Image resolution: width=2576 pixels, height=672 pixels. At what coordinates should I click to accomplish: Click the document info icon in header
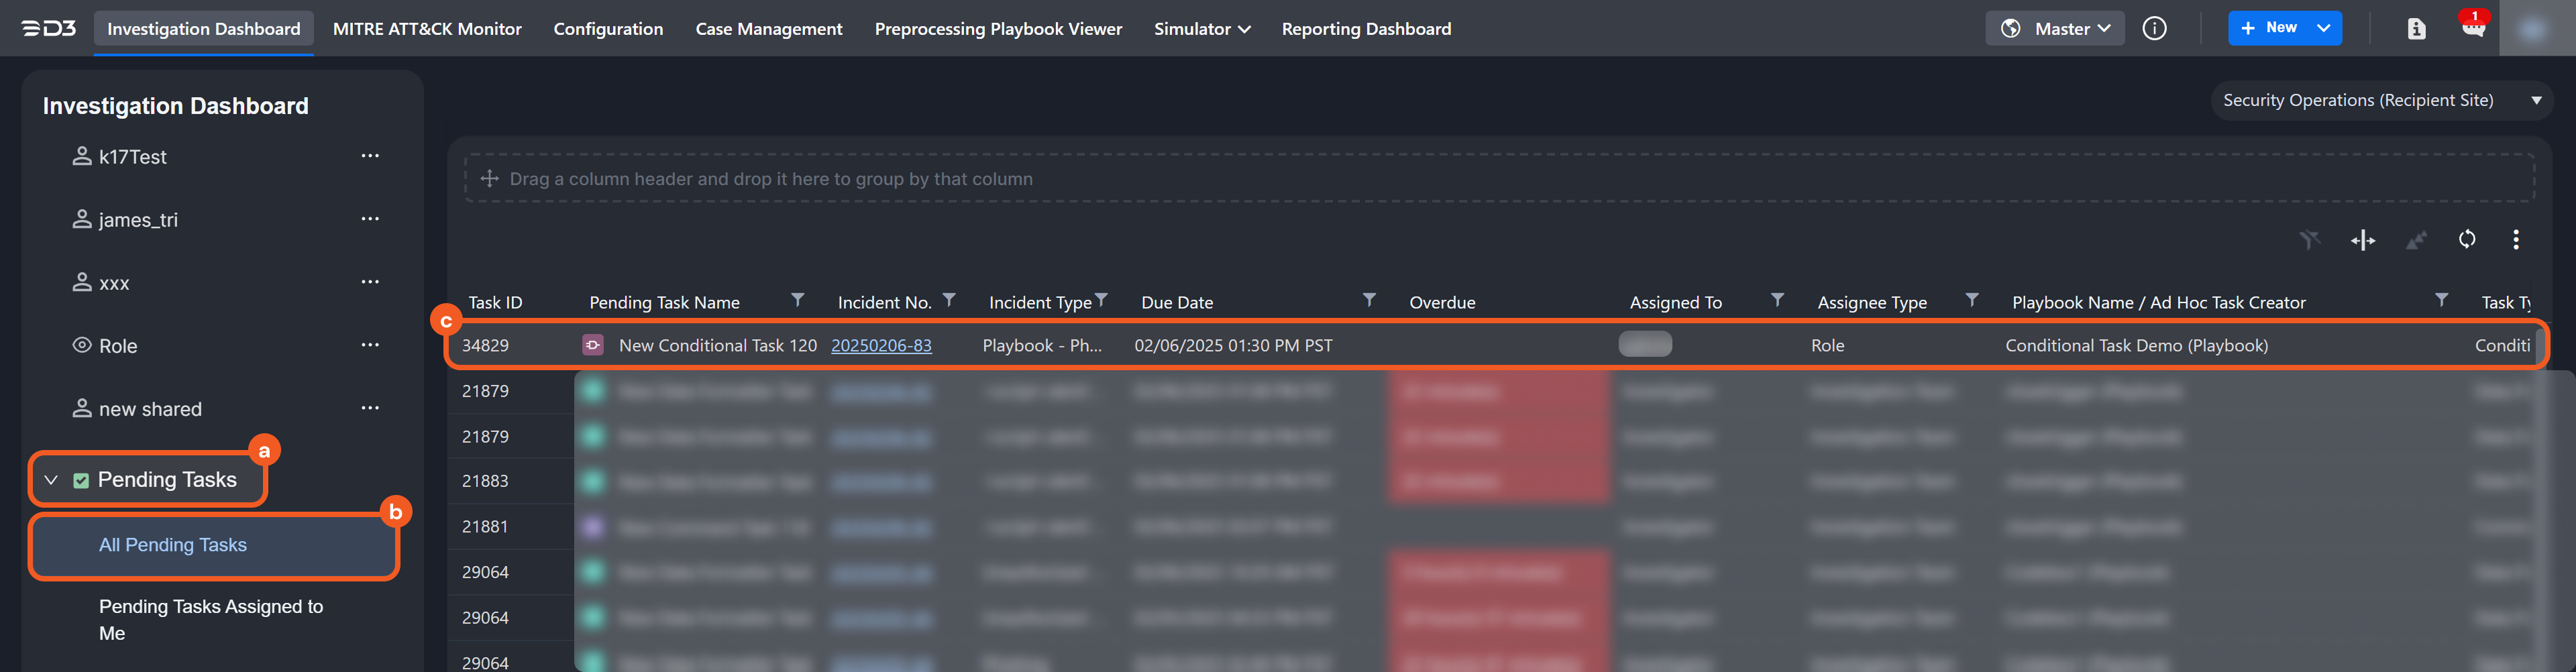click(x=2416, y=29)
